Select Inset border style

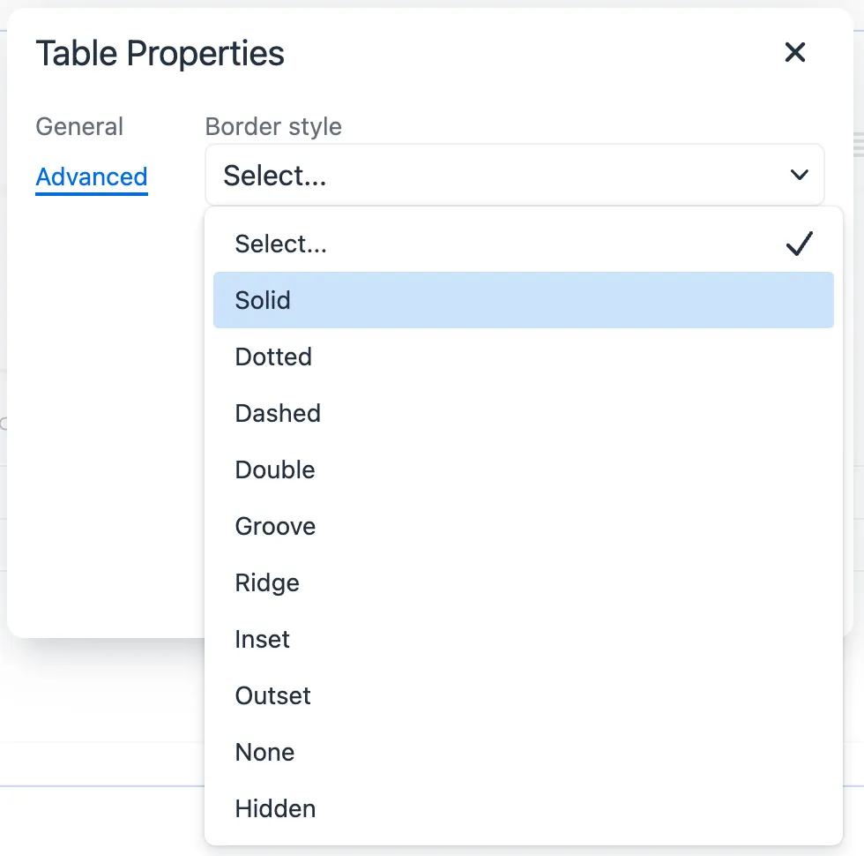pos(263,640)
